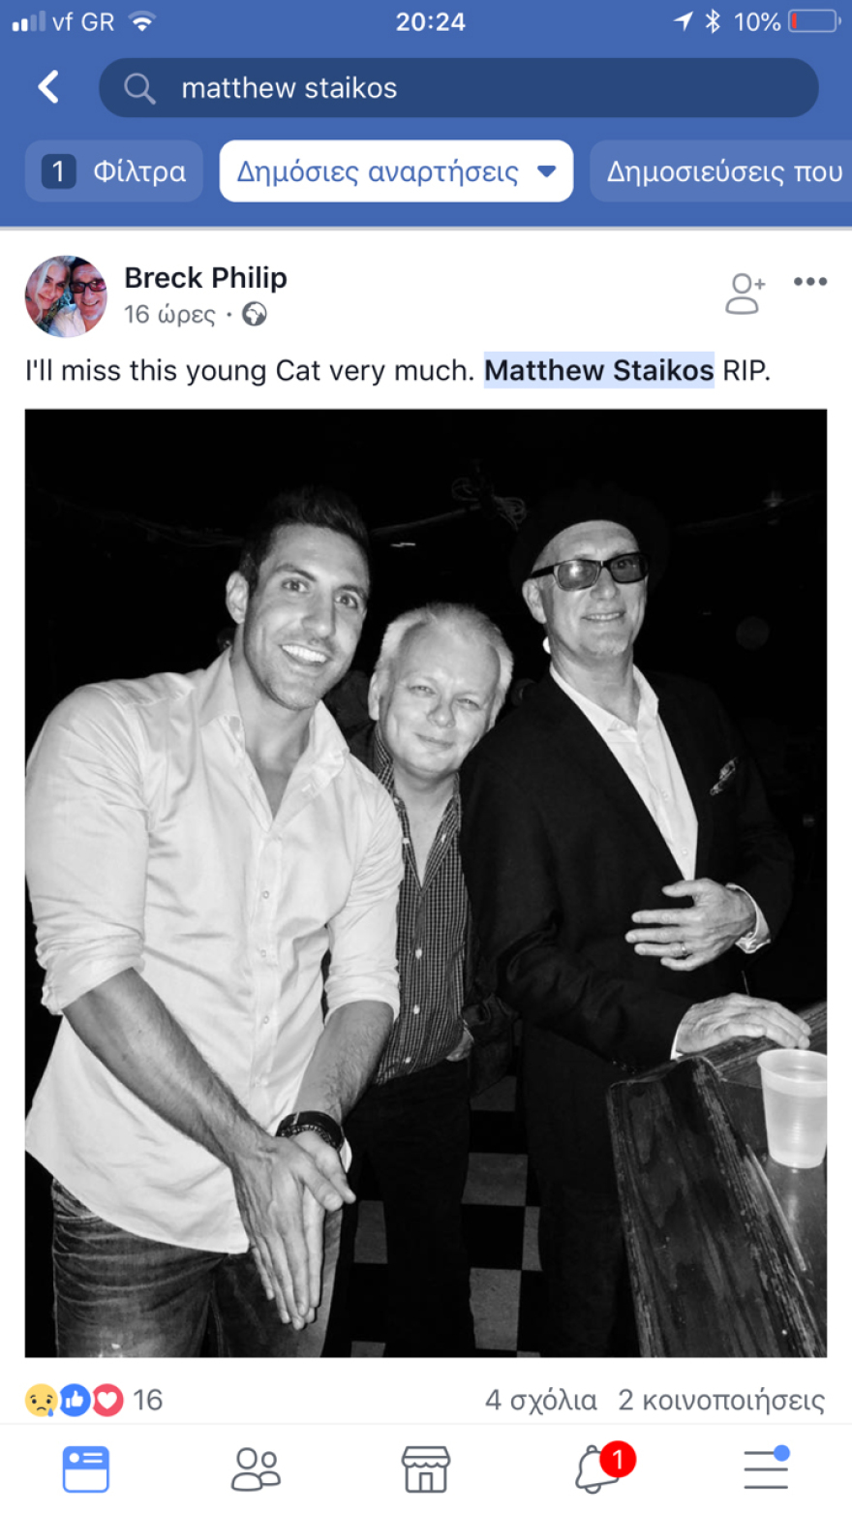This screenshot has height=1515, width=852.
Task: Open the Φίλτρα filters button
Action: (x=114, y=171)
